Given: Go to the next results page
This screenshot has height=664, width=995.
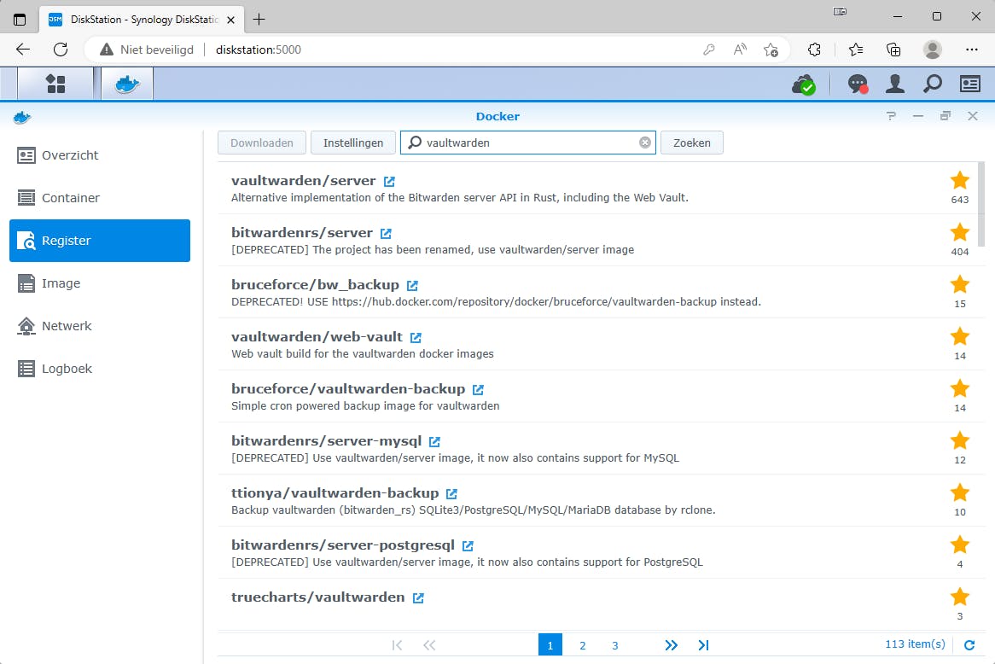Looking at the screenshot, I should click(671, 645).
